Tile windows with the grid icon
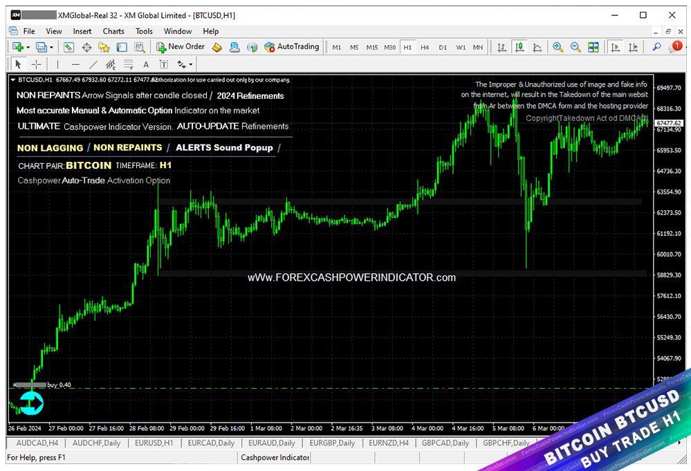This screenshot has width=691, height=471. point(593,47)
